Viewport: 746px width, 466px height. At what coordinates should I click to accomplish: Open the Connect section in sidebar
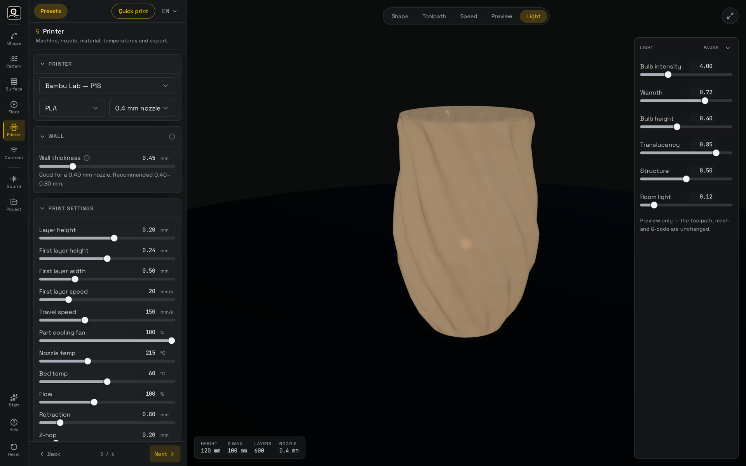[x=14, y=153]
